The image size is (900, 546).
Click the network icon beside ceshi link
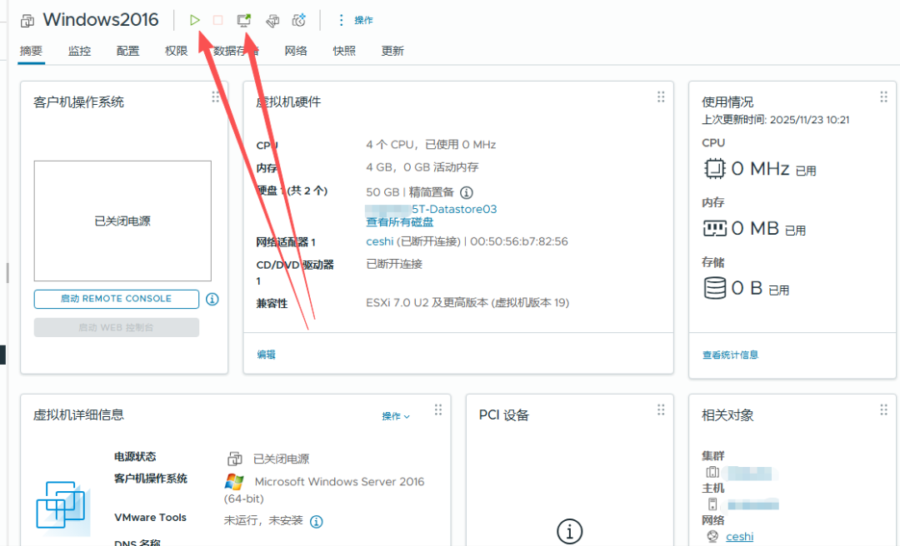[712, 536]
